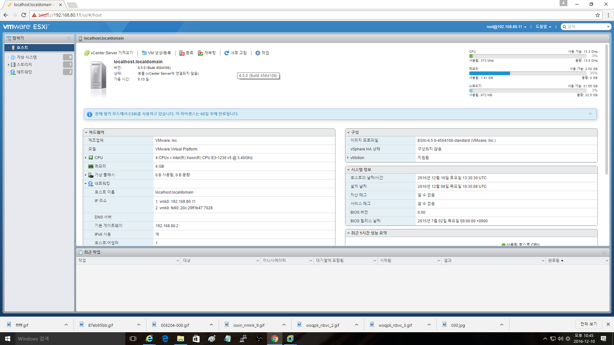Click the 전체 보기 downloads button
614x345 pixels.
[588, 324]
